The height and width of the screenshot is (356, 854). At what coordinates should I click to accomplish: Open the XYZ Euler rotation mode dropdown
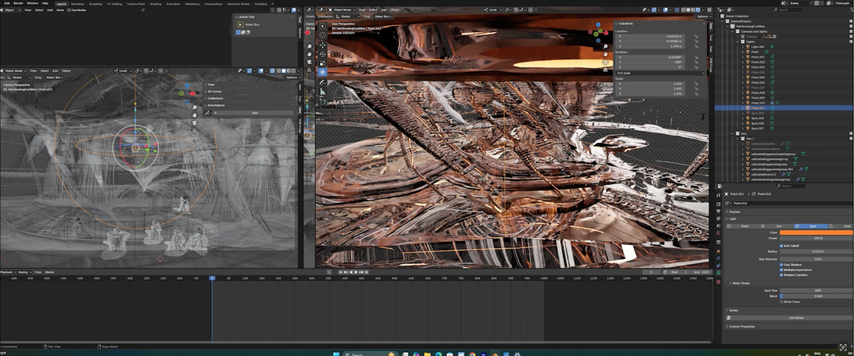pos(660,73)
